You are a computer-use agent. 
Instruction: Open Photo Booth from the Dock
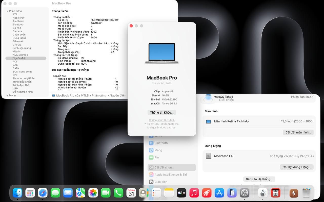(275, 193)
